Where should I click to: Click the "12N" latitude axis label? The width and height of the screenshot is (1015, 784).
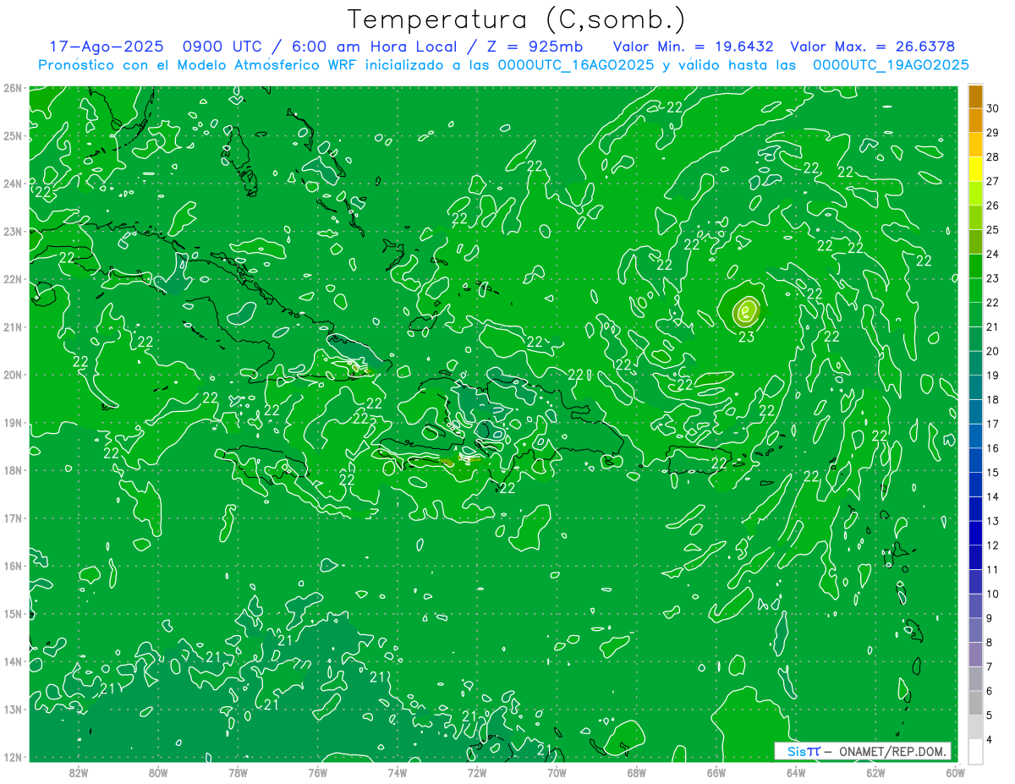click(x=13, y=757)
